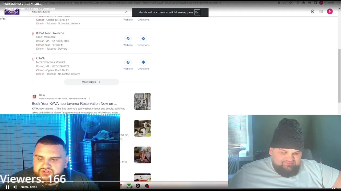Click the page vertical scrollbar thumb
341x191 pixels.
(x=339, y=75)
